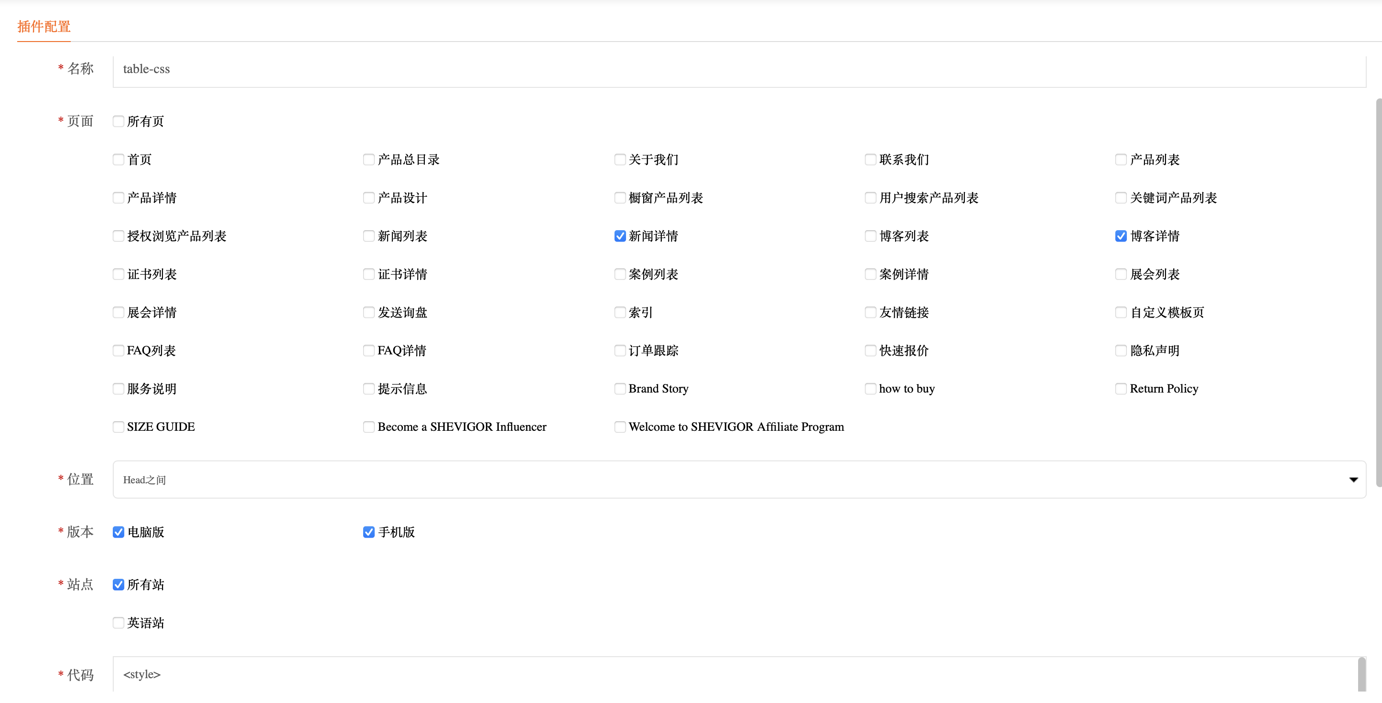Image resolution: width=1382 pixels, height=703 pixels.
Task: Uncheck the 所有站 site checkbox
Action: click(119, 585)
